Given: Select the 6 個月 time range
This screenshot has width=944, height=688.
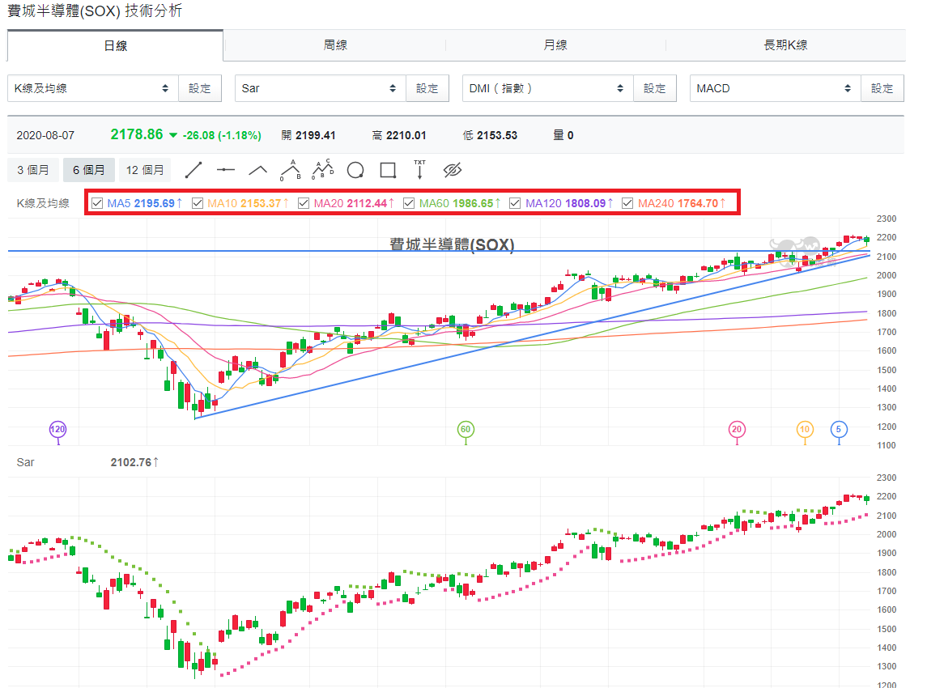Looking at the screenshot, I should click(88, 170).
